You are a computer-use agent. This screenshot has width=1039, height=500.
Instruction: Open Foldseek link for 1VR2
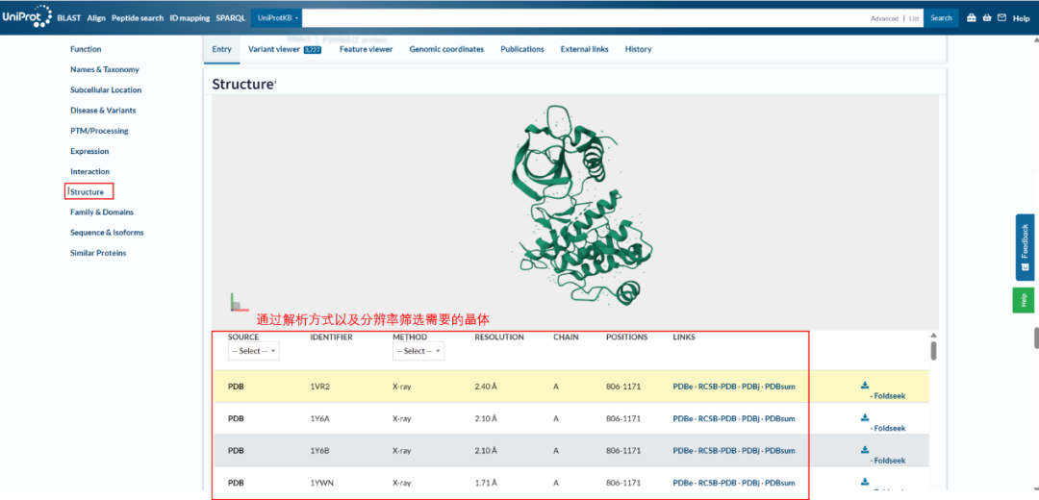(x=889, y=396)
